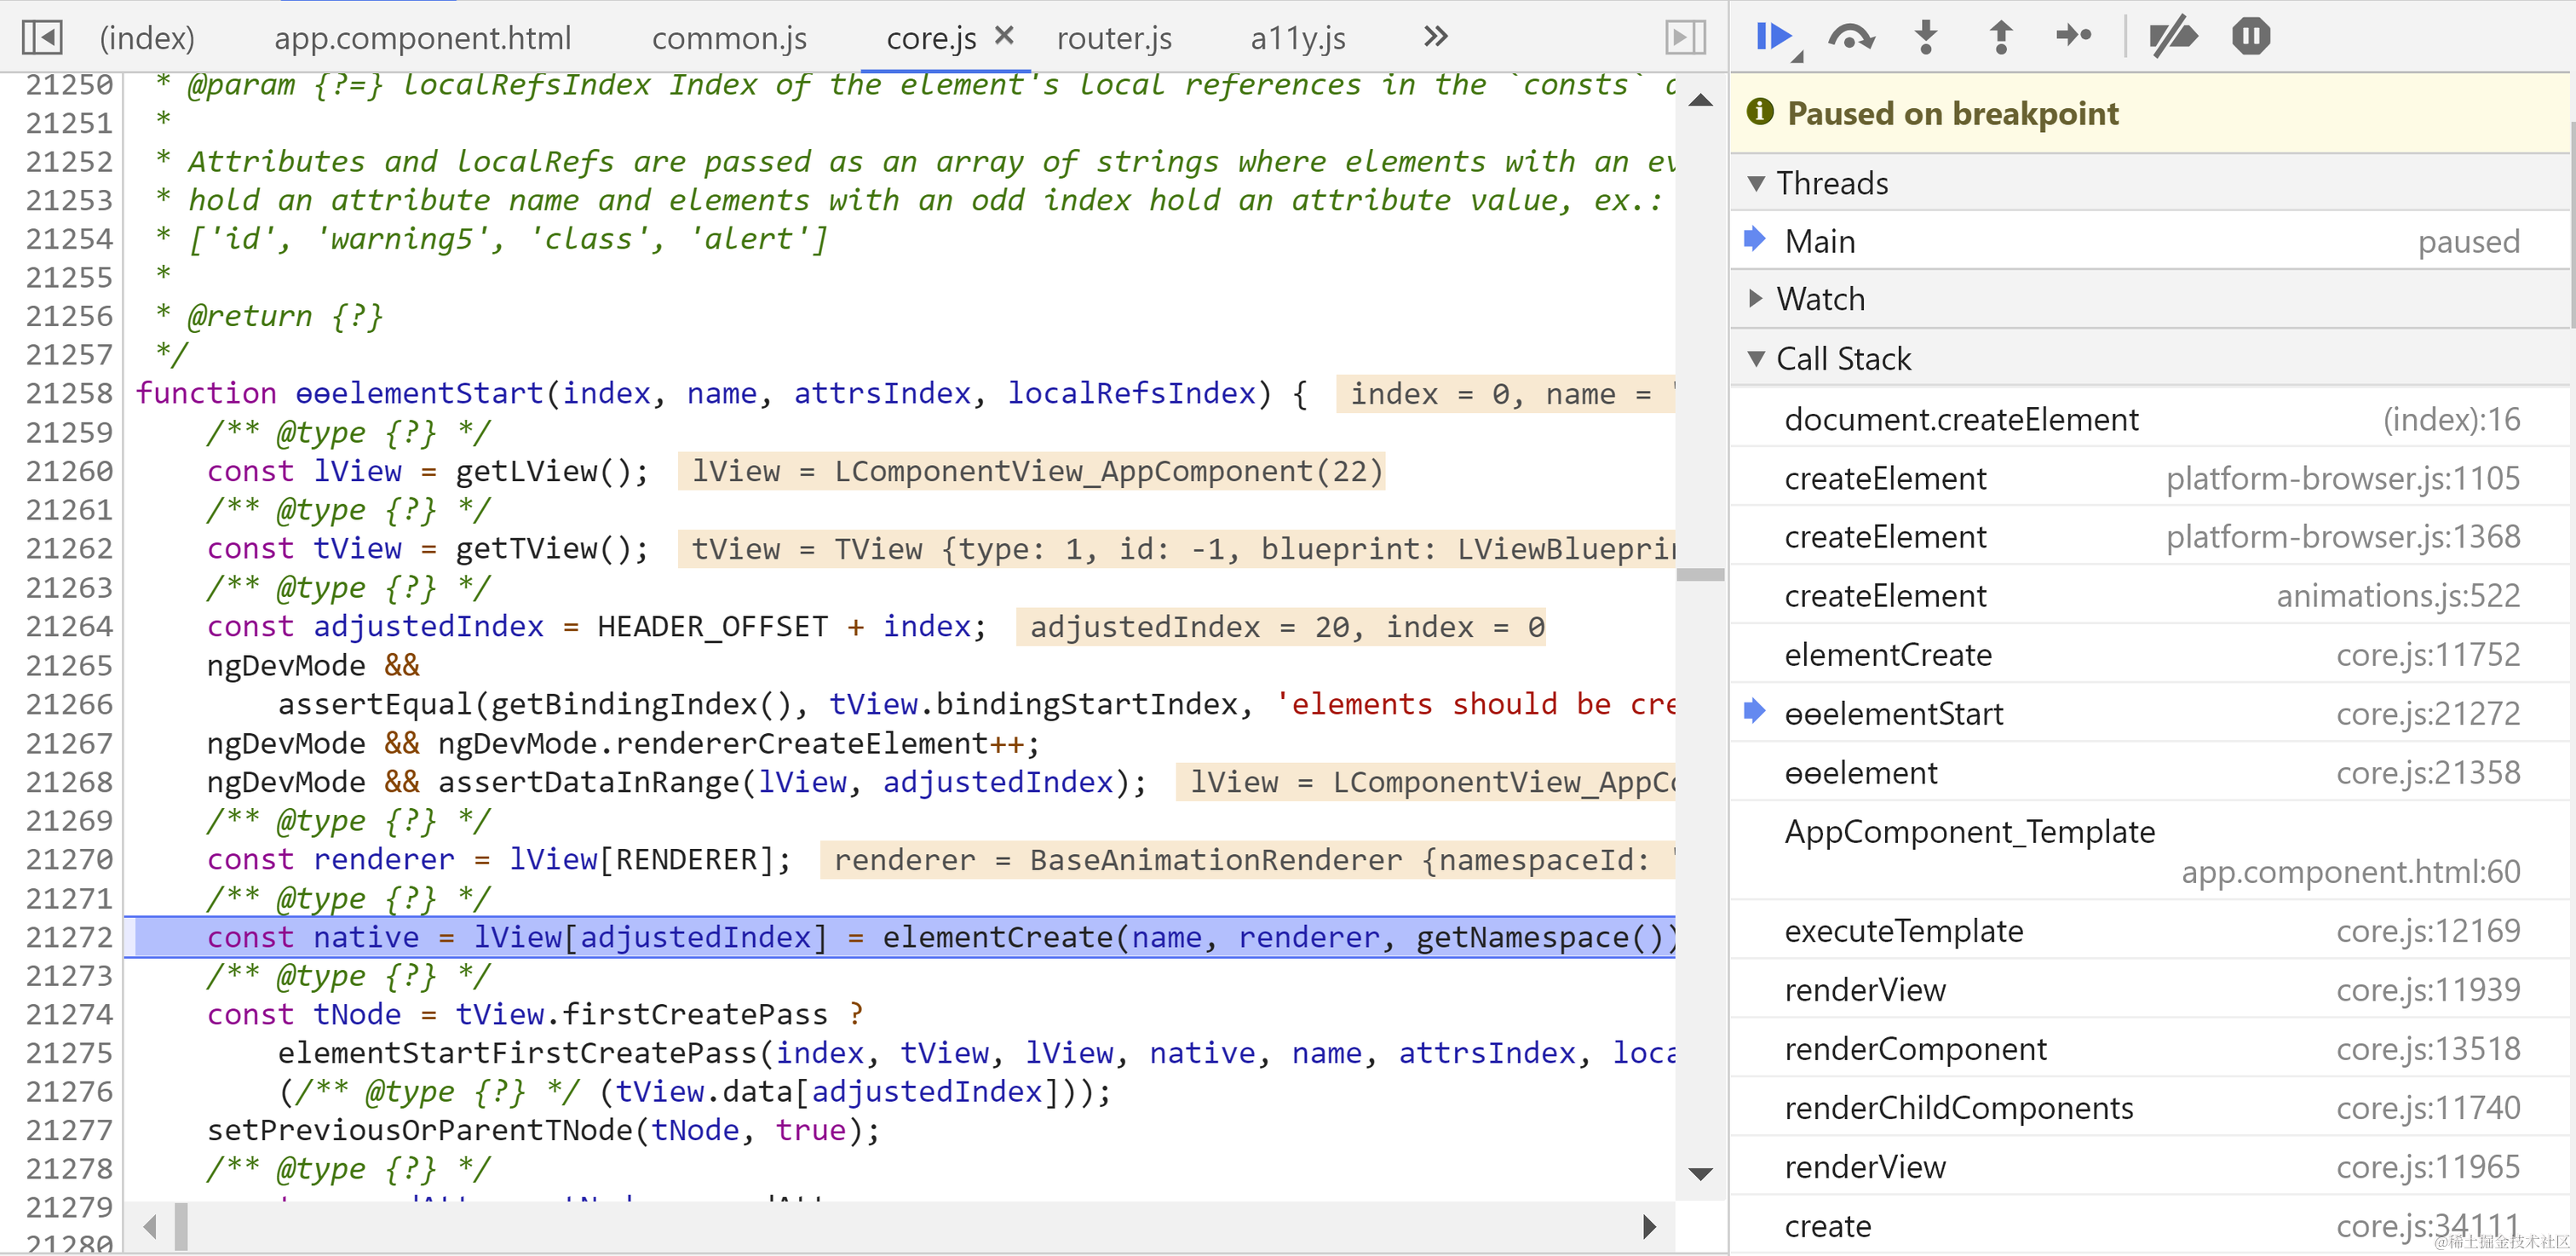The height and width of the screenshot is (1256, 2576).
Task: Select the elementCreate call stack frame
Action: pos(1888,655)
